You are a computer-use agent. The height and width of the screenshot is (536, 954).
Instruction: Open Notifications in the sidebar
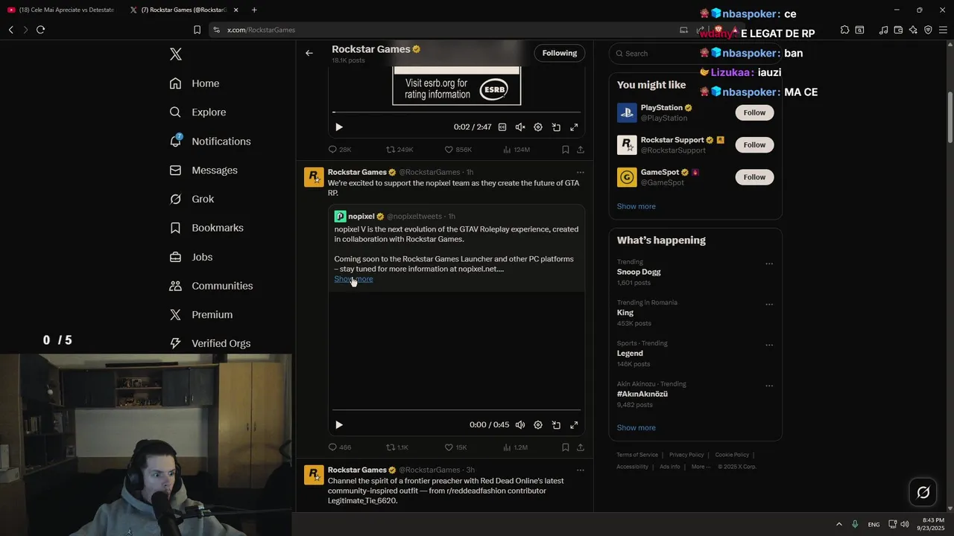click(x=209, y=141)
